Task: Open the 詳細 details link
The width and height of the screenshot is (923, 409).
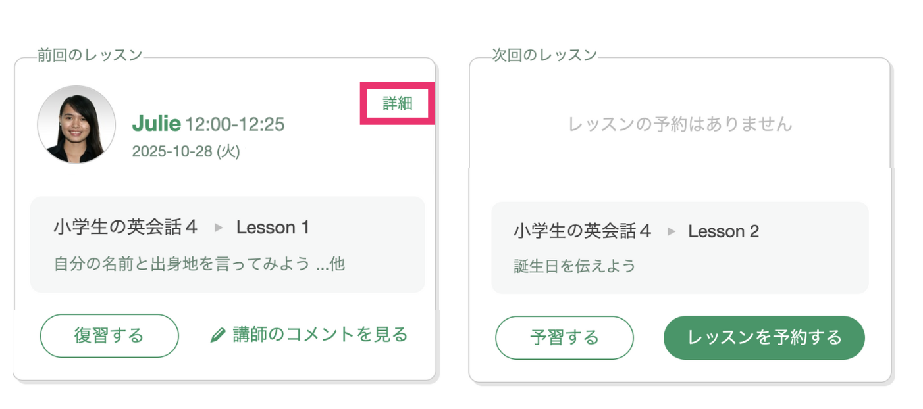Action: pyautogui.click(x=397, y=103)
